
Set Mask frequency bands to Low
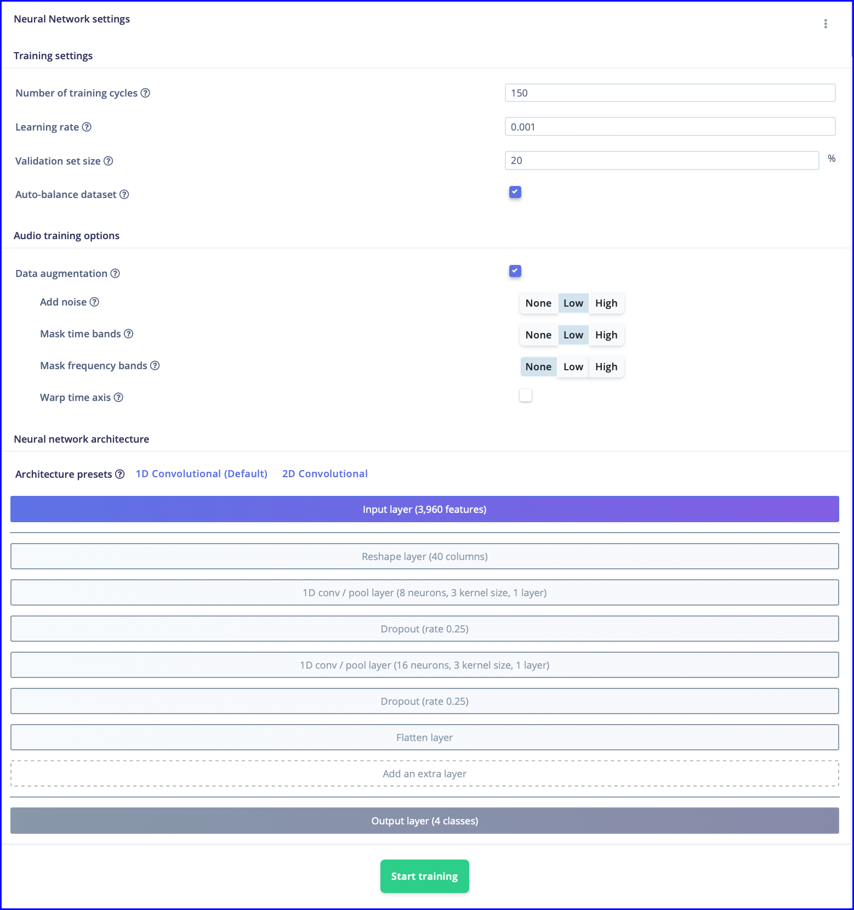573,367
